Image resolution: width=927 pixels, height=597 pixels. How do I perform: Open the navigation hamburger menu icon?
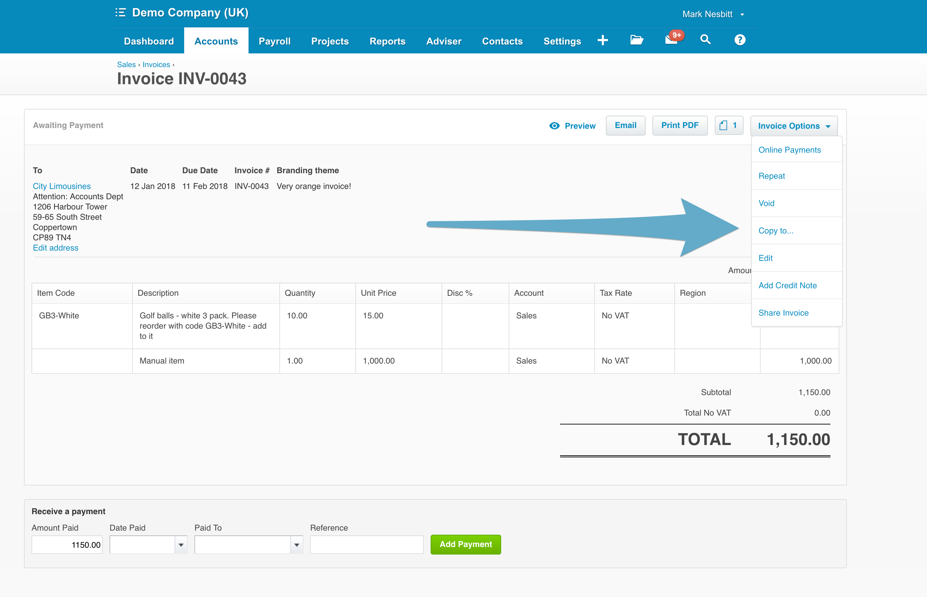pos(120,13)
